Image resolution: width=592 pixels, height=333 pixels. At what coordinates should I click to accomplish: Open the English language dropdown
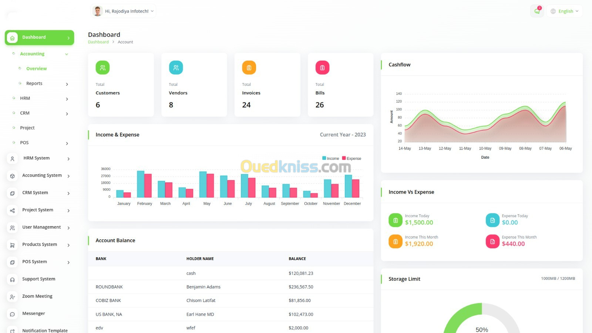coord(565,11)
